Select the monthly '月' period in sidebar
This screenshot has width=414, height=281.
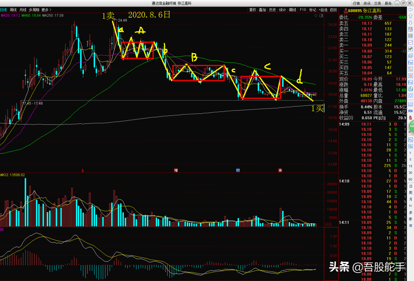[x=410, y=199]
